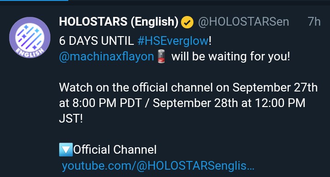This screenshot has height=177, width=330.
Task: Click the battery emoji after @machinaxflayon
Action: [161, 56]
